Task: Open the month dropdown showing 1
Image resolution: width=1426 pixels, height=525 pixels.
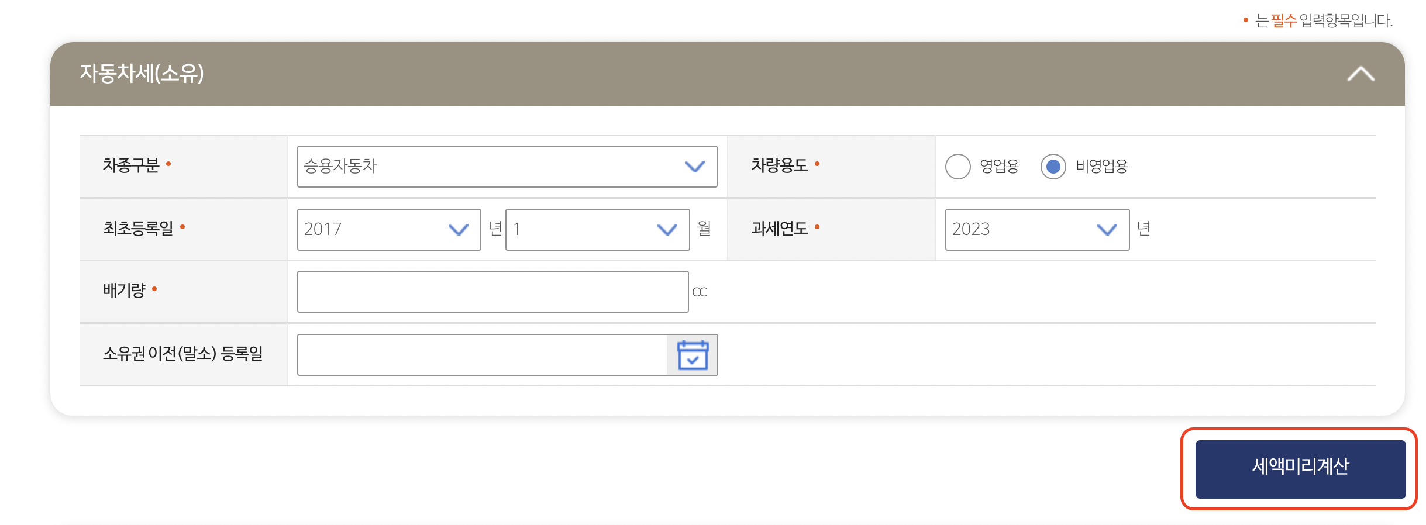Action: tap(597, 230)
